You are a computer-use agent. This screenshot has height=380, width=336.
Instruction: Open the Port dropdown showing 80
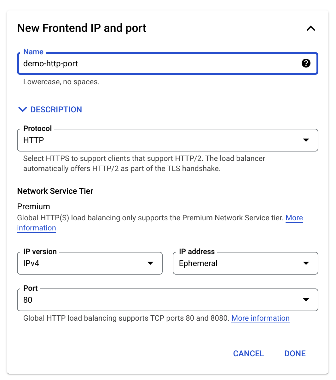coord(158,300)
